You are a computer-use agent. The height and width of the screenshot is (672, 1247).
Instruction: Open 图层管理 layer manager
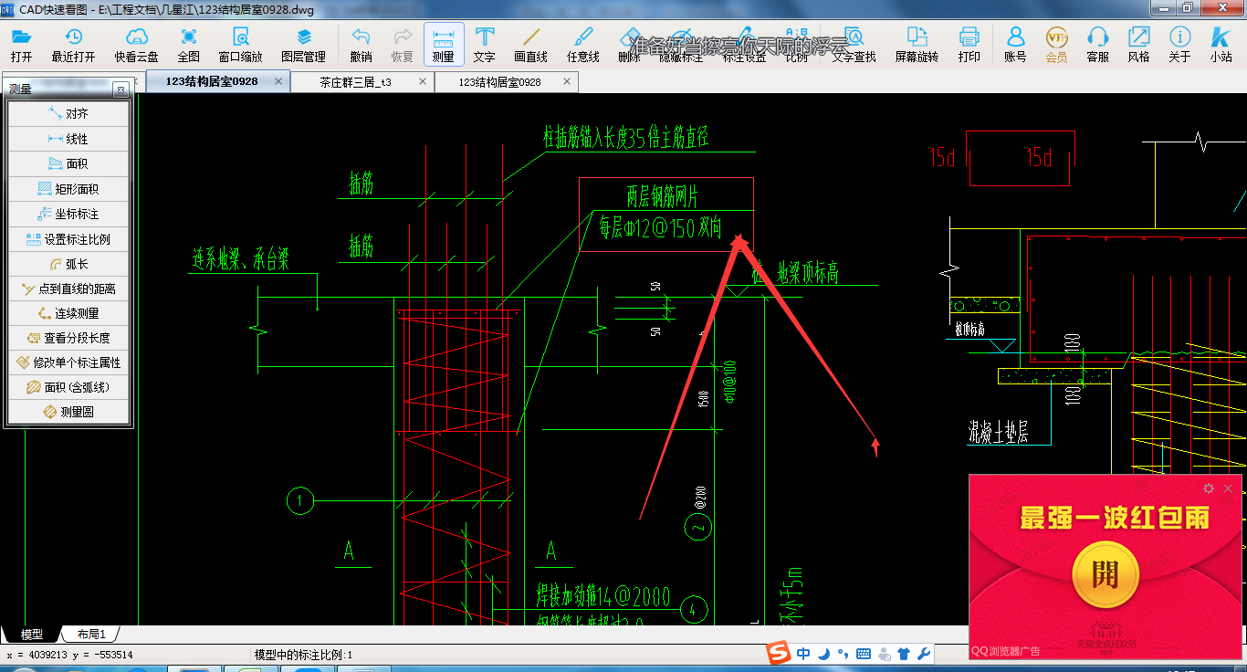coord(304,44)
